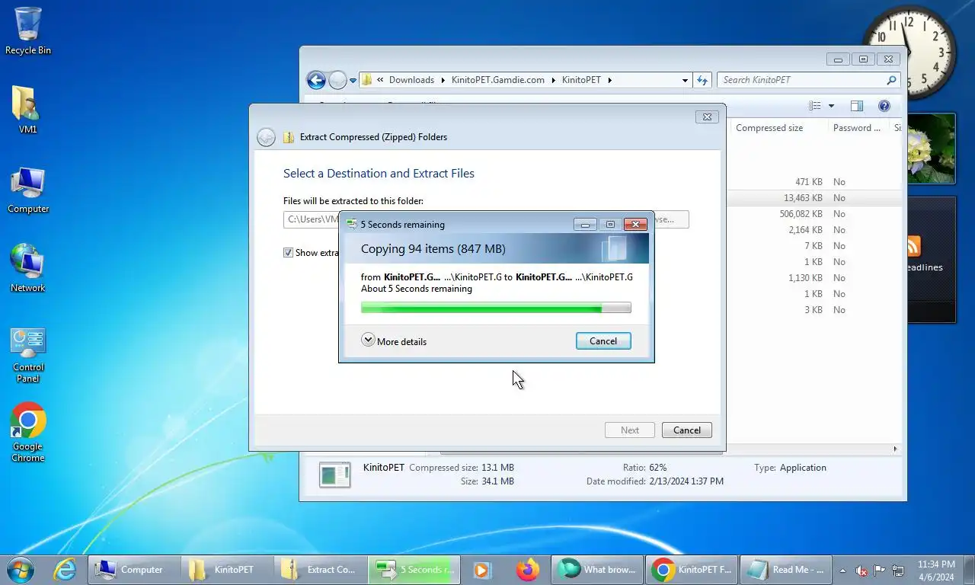Open Explorer help button
This screenshot has height=585, width=975.
[x=884, y=106]
